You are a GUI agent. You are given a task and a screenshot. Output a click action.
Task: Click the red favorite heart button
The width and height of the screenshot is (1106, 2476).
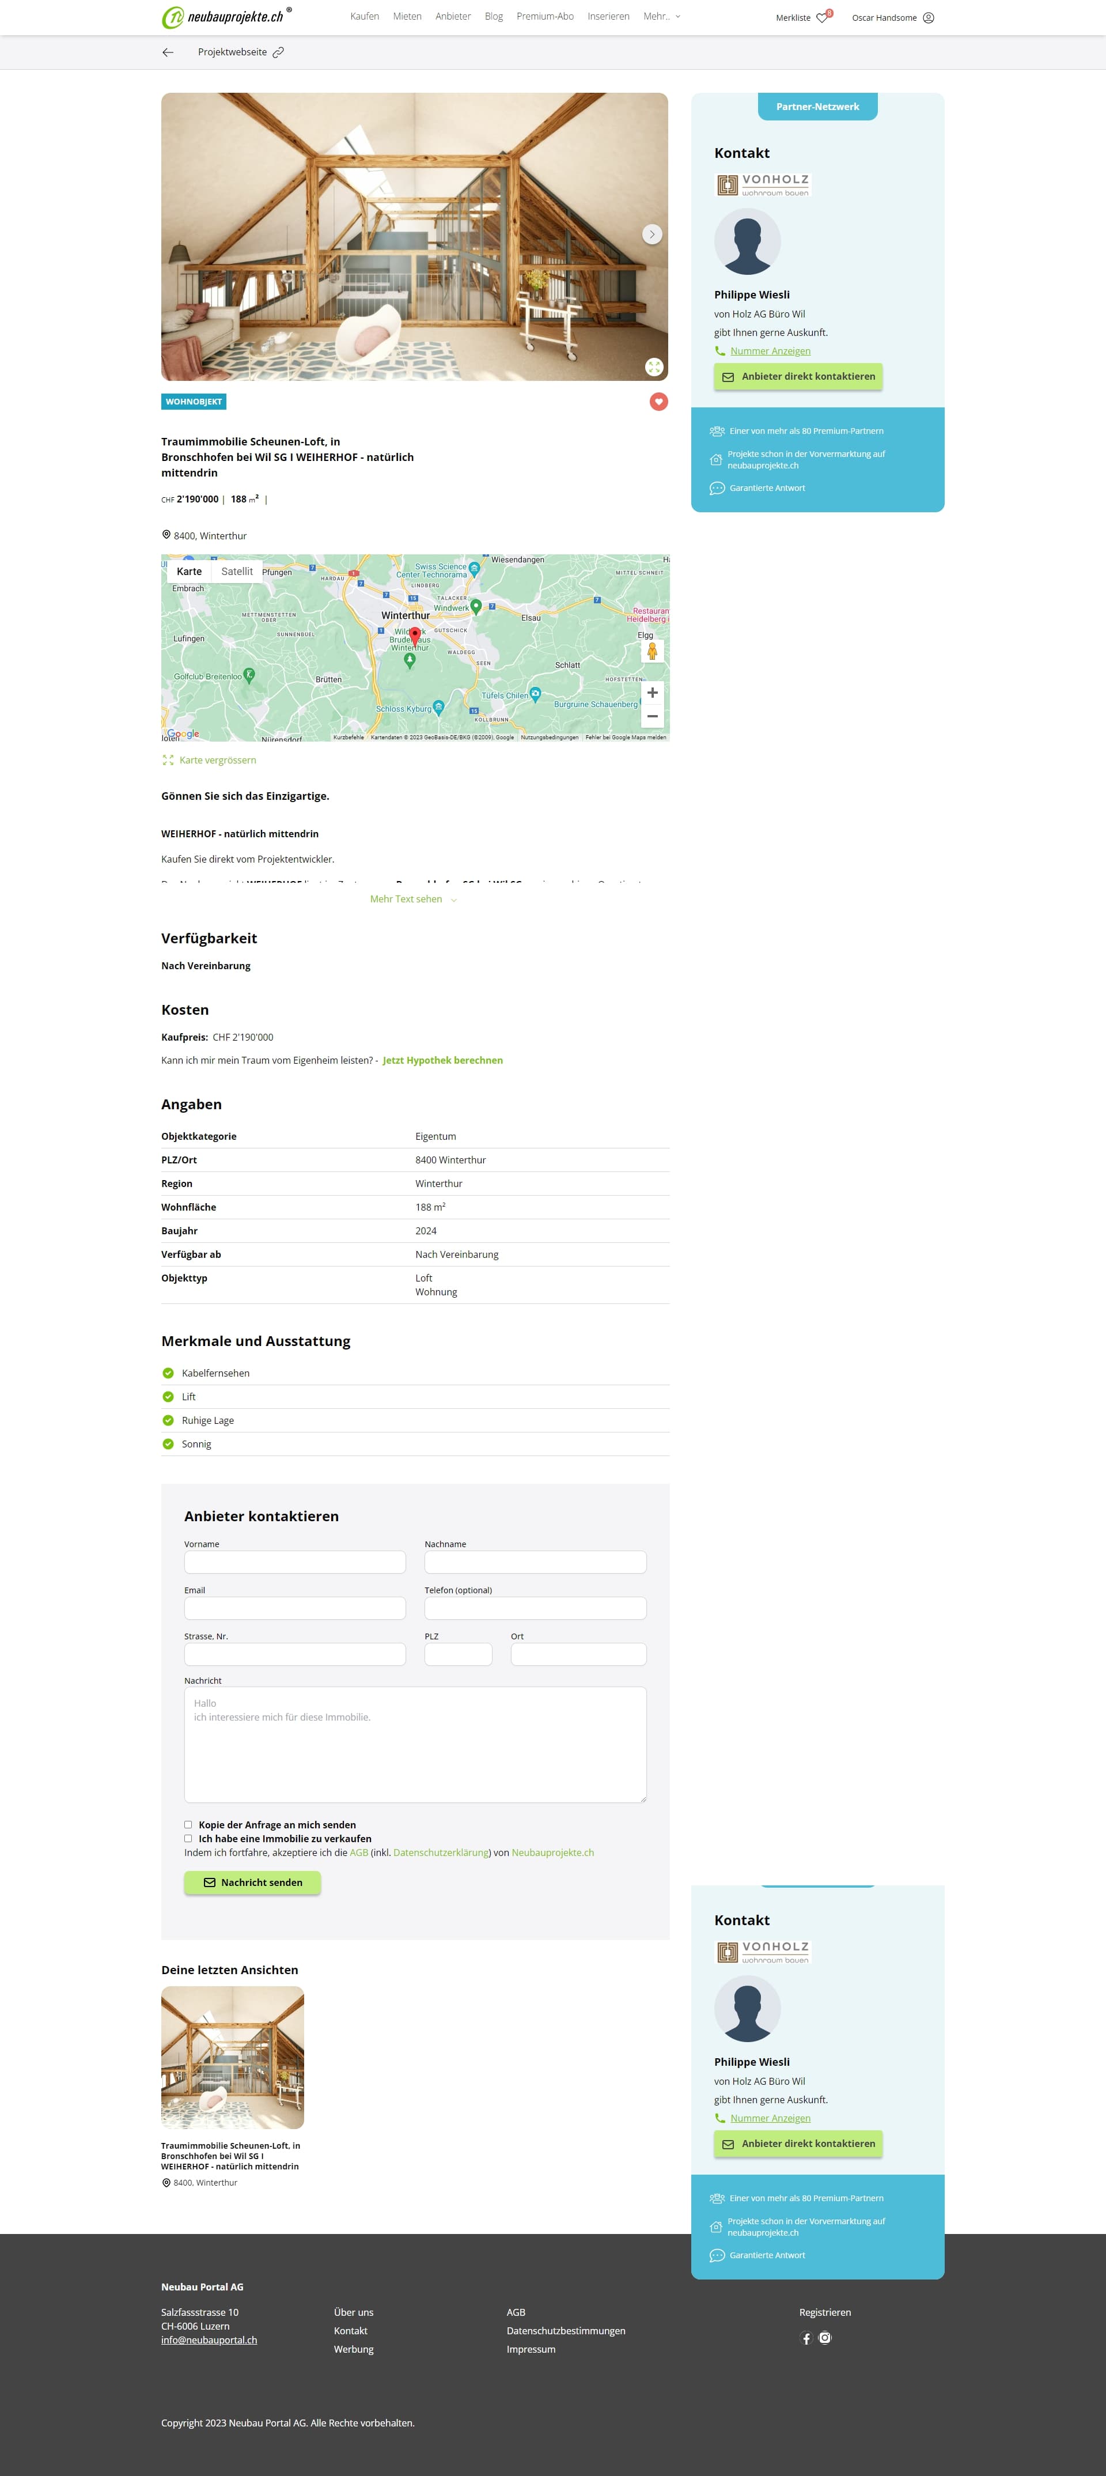click(658, 402)
